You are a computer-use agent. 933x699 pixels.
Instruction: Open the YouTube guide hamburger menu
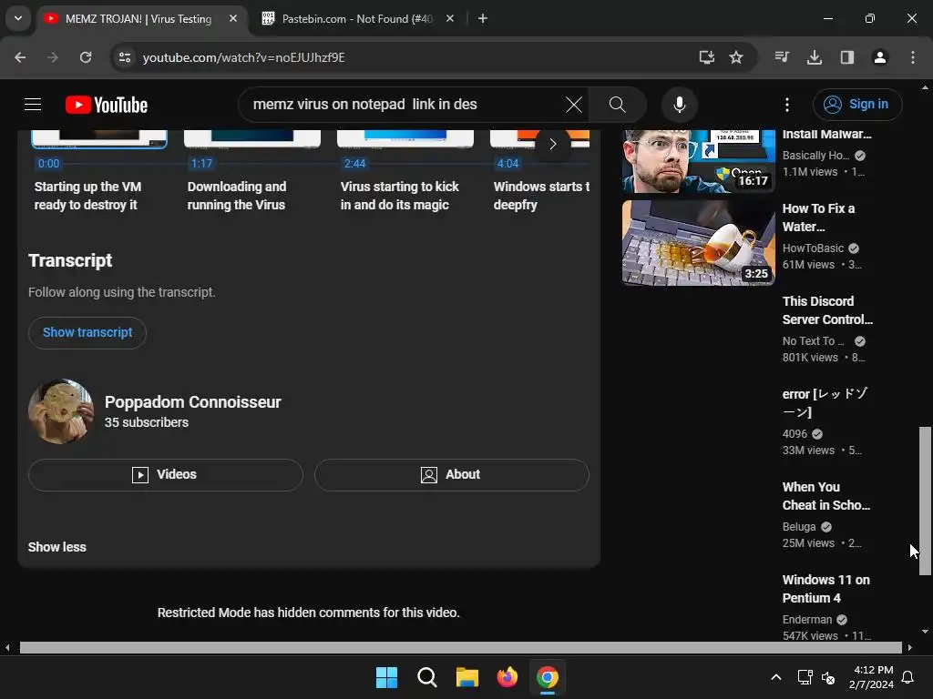click(33, 105)
